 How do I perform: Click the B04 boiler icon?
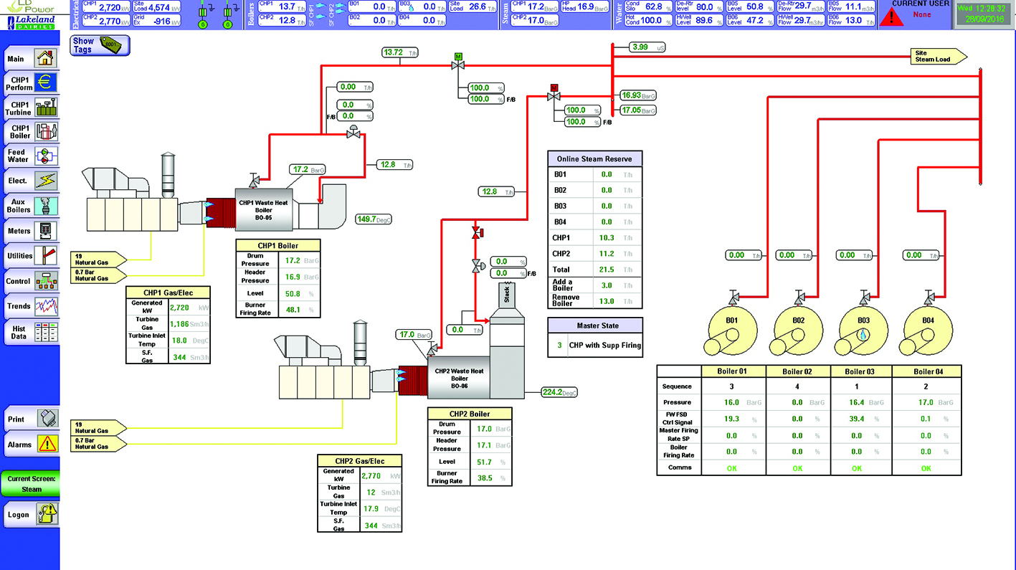click(x=928, y=332)
